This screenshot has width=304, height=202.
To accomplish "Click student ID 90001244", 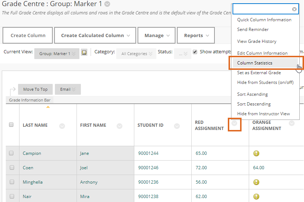I will click(x=148, y=153).
